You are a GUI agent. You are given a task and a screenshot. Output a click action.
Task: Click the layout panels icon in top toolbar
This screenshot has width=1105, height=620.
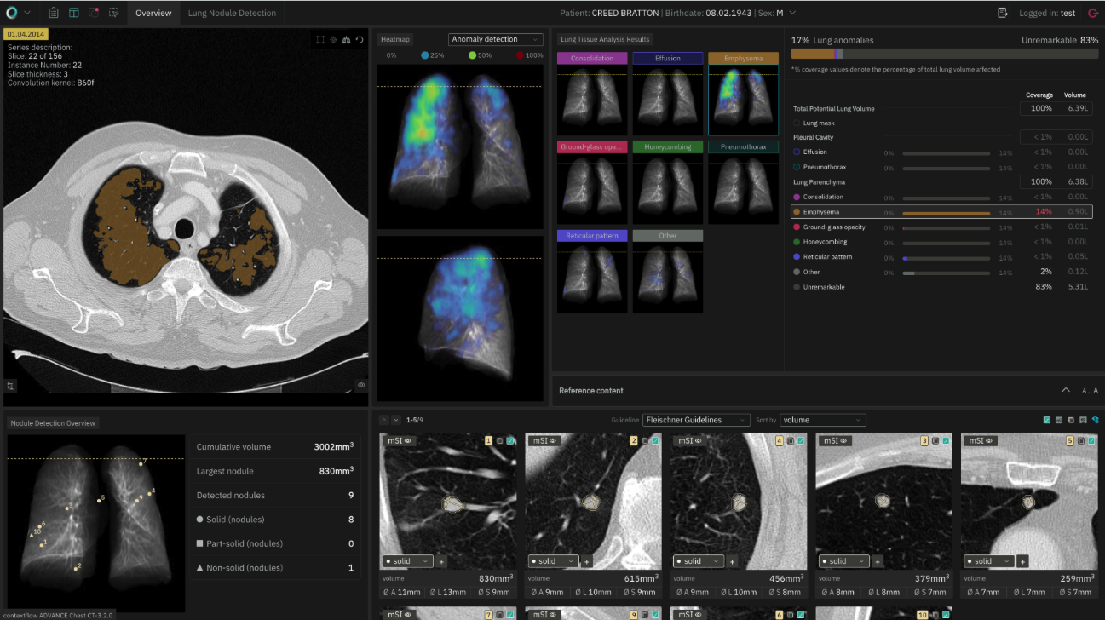tap(74, 13)
